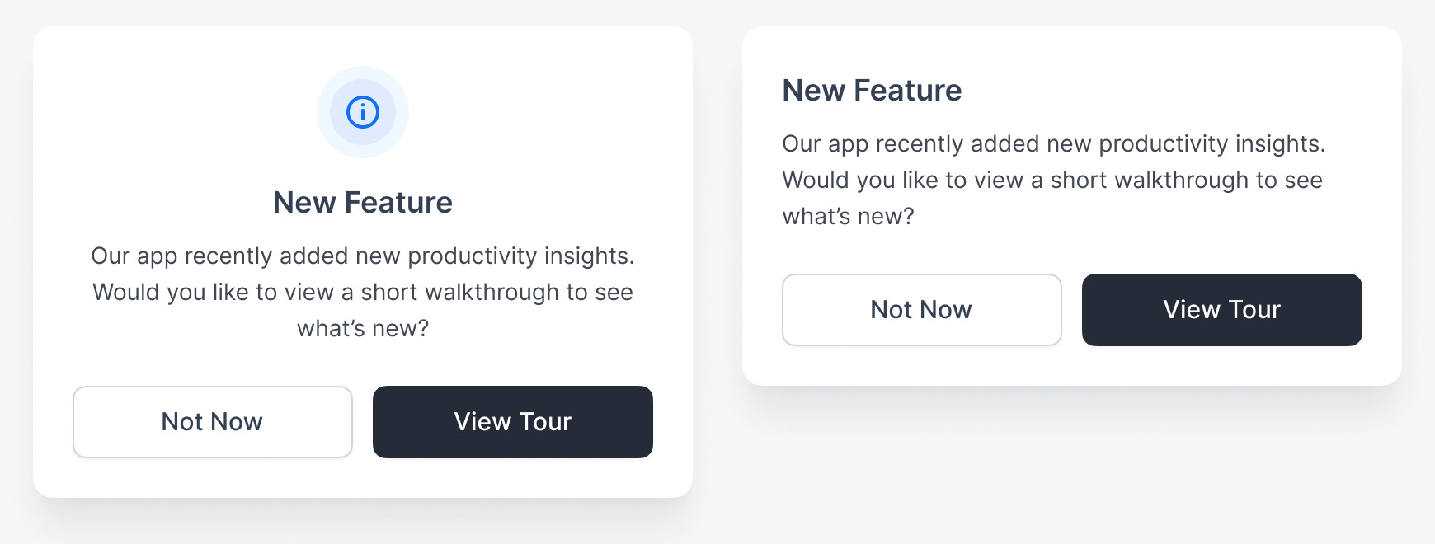
Task: Click left-aligned line 'Our app recently added' in right card
Action: 1053,144
